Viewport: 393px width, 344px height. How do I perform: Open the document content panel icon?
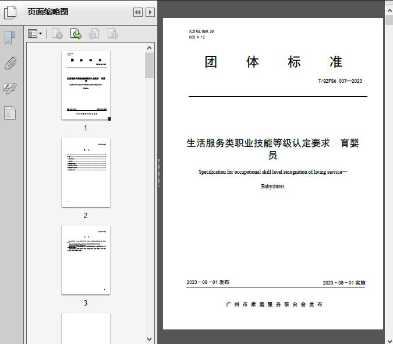10,113
